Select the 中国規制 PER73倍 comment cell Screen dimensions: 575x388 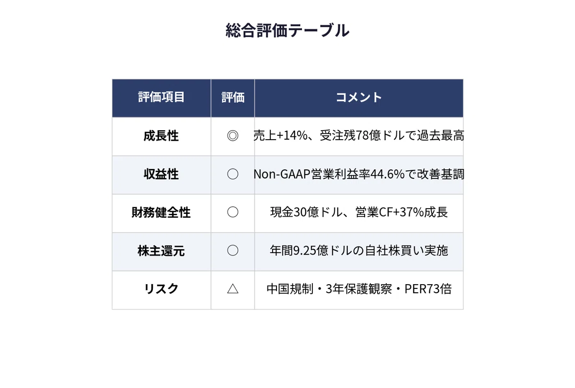pyautogui.click(x=359, y=290)
